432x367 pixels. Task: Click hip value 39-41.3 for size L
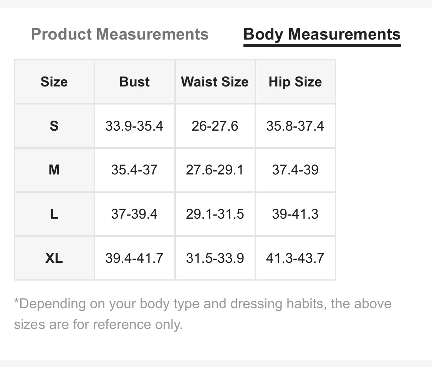[295, 214]
